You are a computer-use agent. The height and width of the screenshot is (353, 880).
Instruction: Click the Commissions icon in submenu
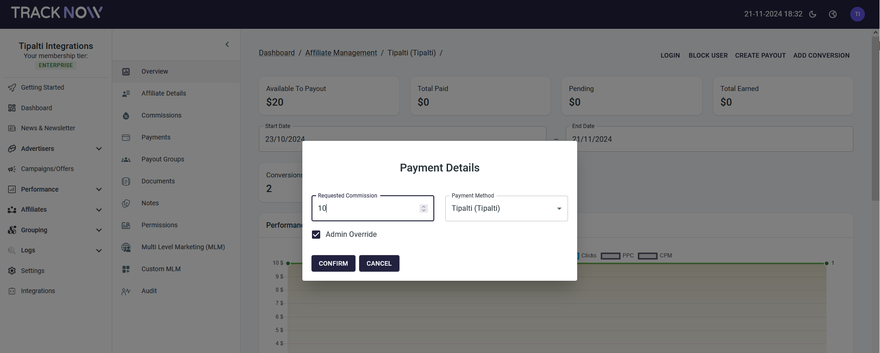pos(126,116)
